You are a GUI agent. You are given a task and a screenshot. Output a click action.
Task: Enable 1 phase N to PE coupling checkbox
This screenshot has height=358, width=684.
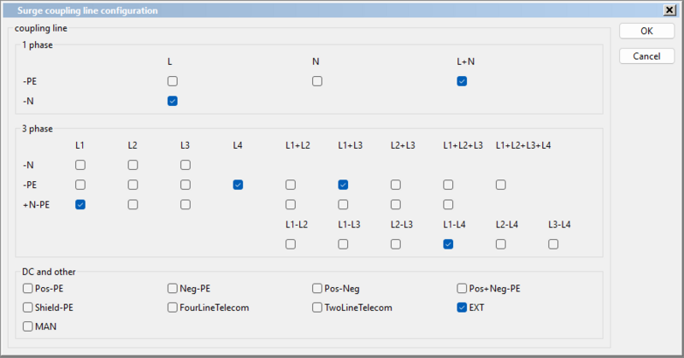click(317, 81)
